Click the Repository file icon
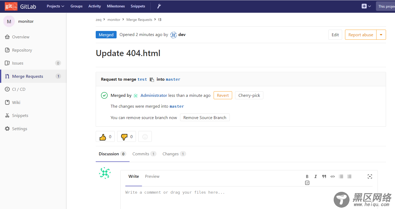 point(7,50)
